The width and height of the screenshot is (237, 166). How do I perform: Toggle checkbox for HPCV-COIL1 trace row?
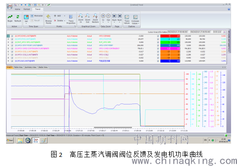tap(12, 52)
